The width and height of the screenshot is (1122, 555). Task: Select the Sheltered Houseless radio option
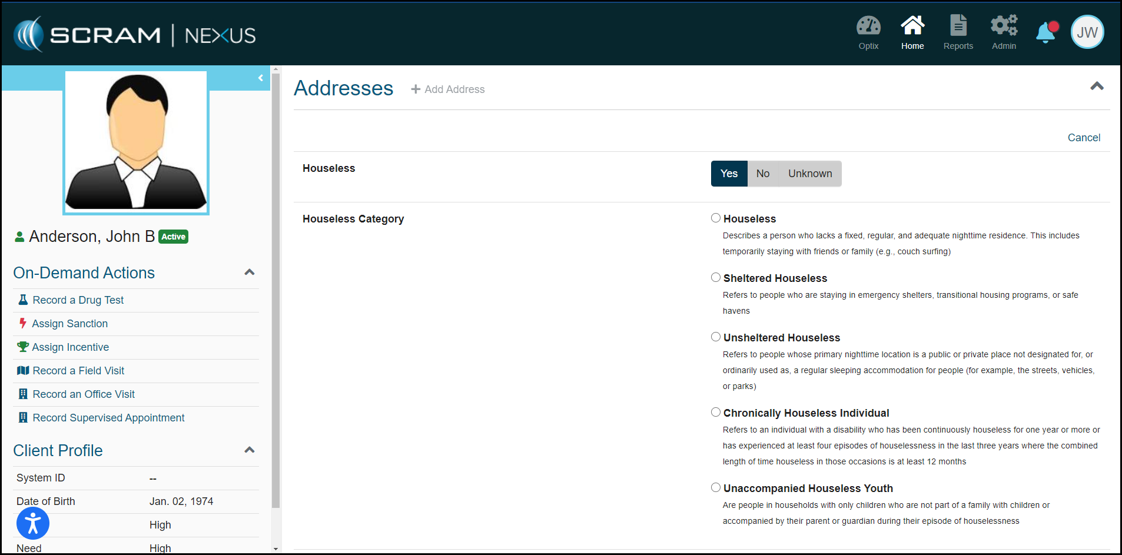point(716,278)
